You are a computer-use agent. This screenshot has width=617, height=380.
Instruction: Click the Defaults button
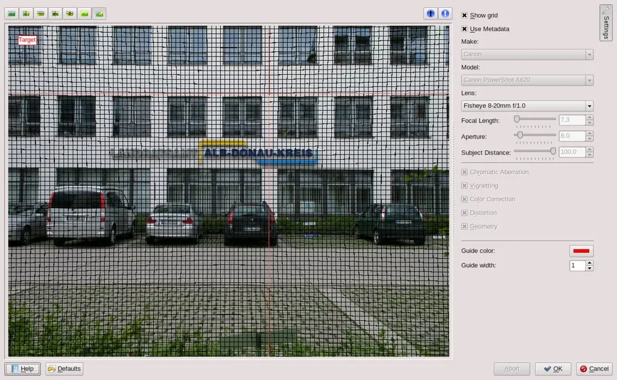click(64, 369)
